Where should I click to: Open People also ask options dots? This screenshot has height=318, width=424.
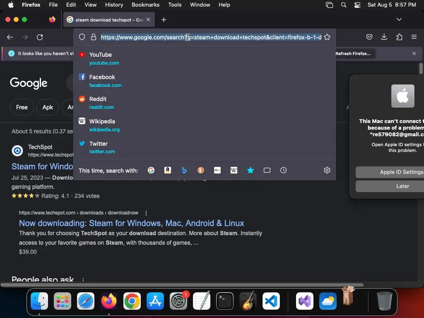click(83, 279)
